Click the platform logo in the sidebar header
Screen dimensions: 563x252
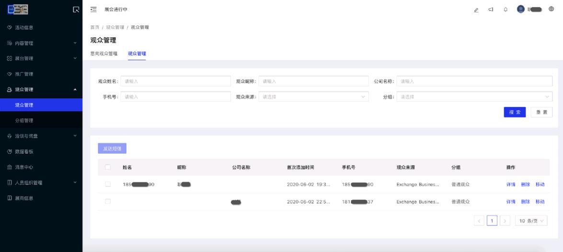click(18, 10)
